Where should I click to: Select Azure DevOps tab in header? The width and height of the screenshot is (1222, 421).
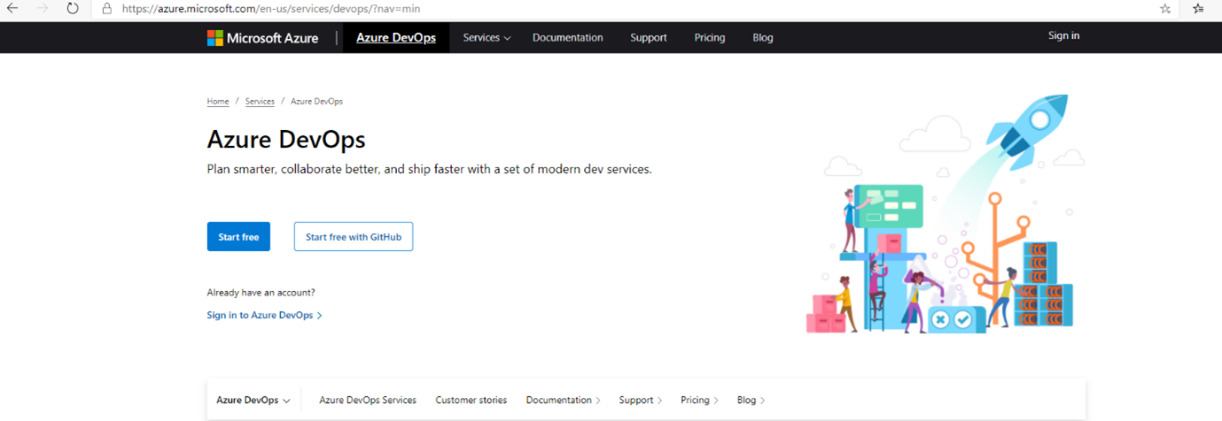(x=395, y=38)
